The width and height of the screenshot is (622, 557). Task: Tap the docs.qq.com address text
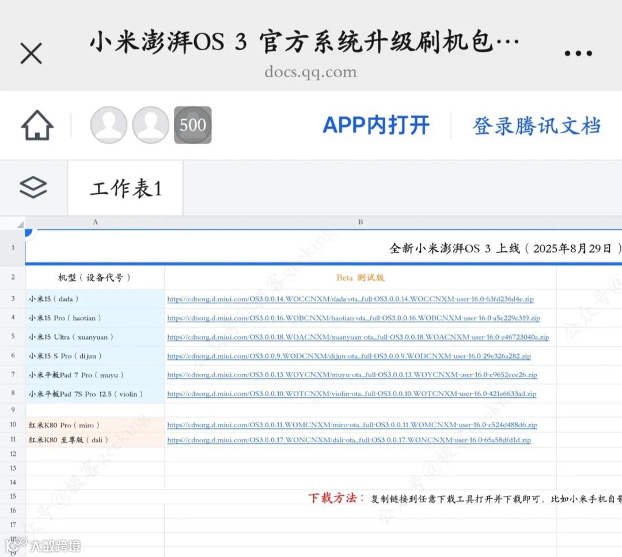click(x=310, y=72)
